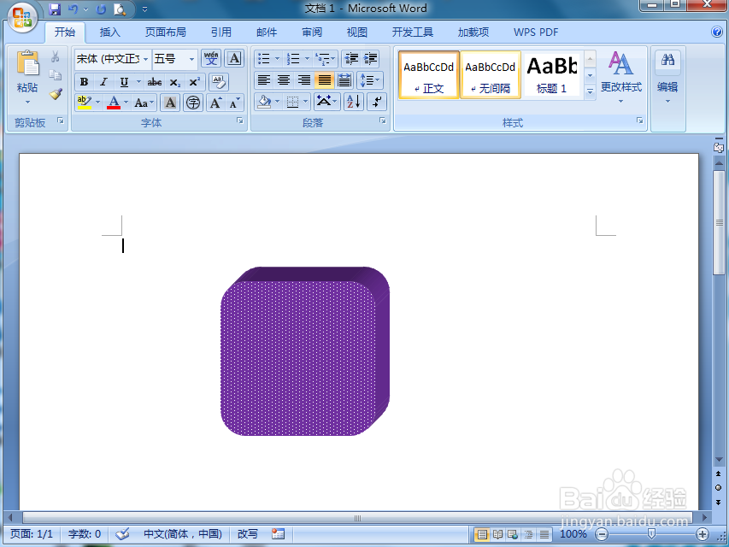The height and width of the screenshot is (547, 729).
Task: Apply subscript formatting
Action: tap(175, 82)
